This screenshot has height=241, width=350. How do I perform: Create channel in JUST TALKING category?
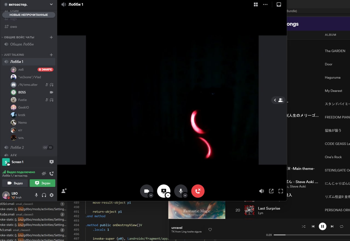pyautogui.click(x=51, y=55)
